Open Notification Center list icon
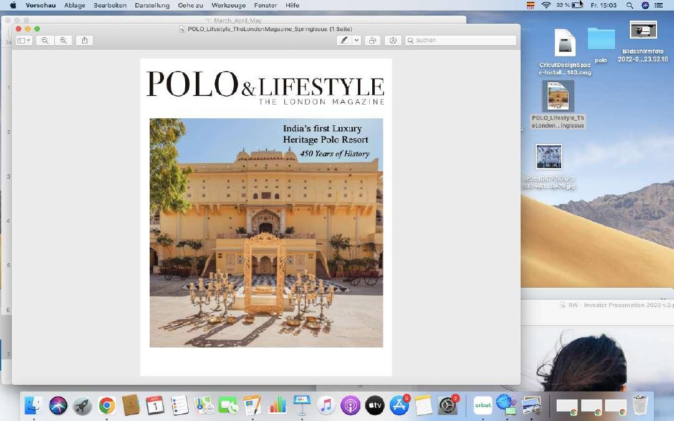This screenshot has height=421, width=674. click(658, 5)
